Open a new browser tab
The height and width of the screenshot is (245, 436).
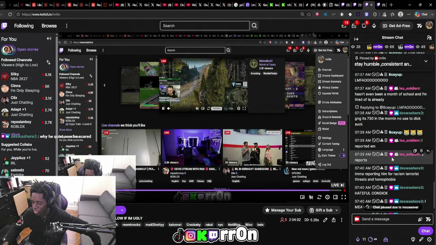pyautogui.click(x=391, y=5)
